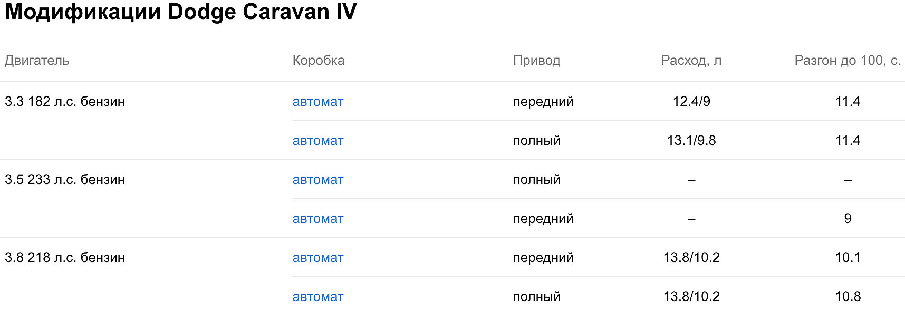Screen dimensions: 905x310
Task: Select the 3.3 182 л.с. бензин engine
Action: (65, 101)
